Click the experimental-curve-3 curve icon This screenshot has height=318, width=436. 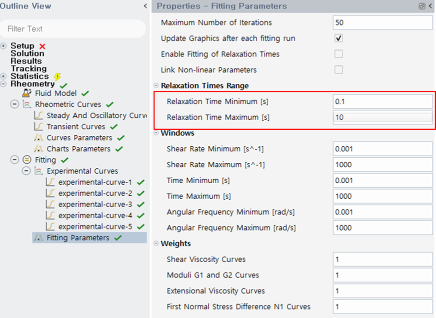[x=50, y=205]
